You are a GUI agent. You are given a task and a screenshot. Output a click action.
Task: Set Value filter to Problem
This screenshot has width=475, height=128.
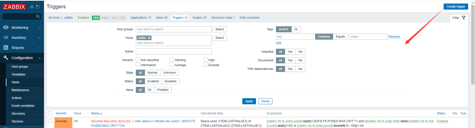point(163,90)
